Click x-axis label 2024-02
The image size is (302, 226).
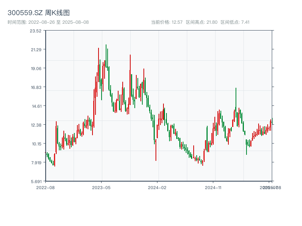(157, 188)
